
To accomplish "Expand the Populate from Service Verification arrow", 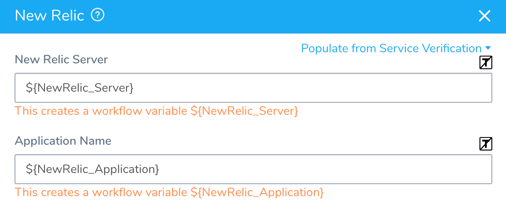I will pos(488,48).
